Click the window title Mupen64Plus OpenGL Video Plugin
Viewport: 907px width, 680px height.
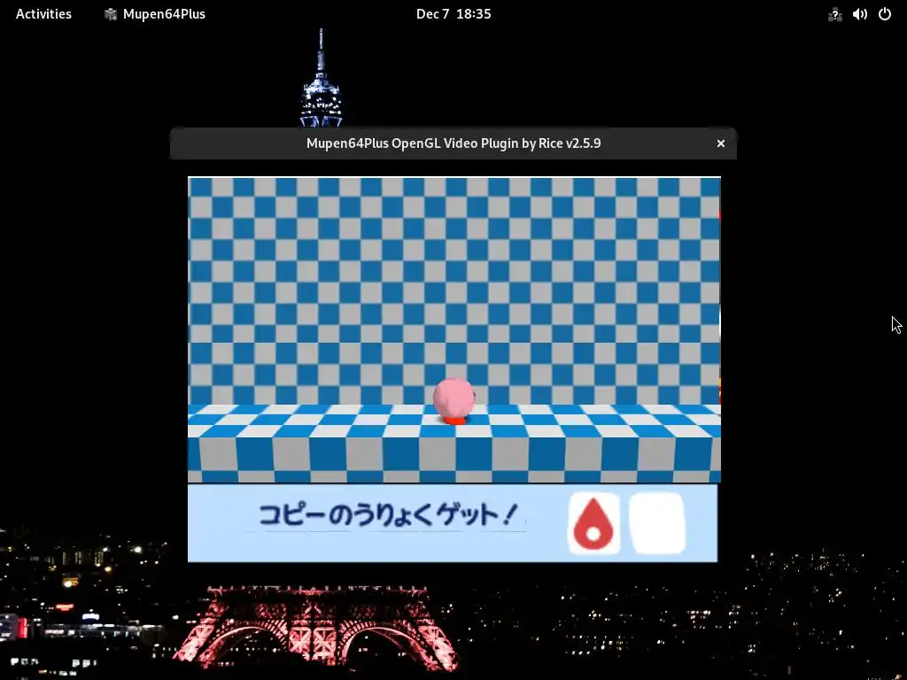(x=453, y=143)
